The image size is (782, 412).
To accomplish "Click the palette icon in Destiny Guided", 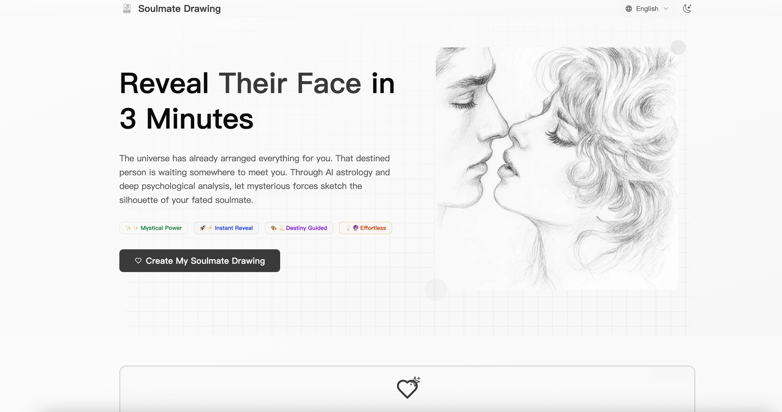I will tap(274, 228).
